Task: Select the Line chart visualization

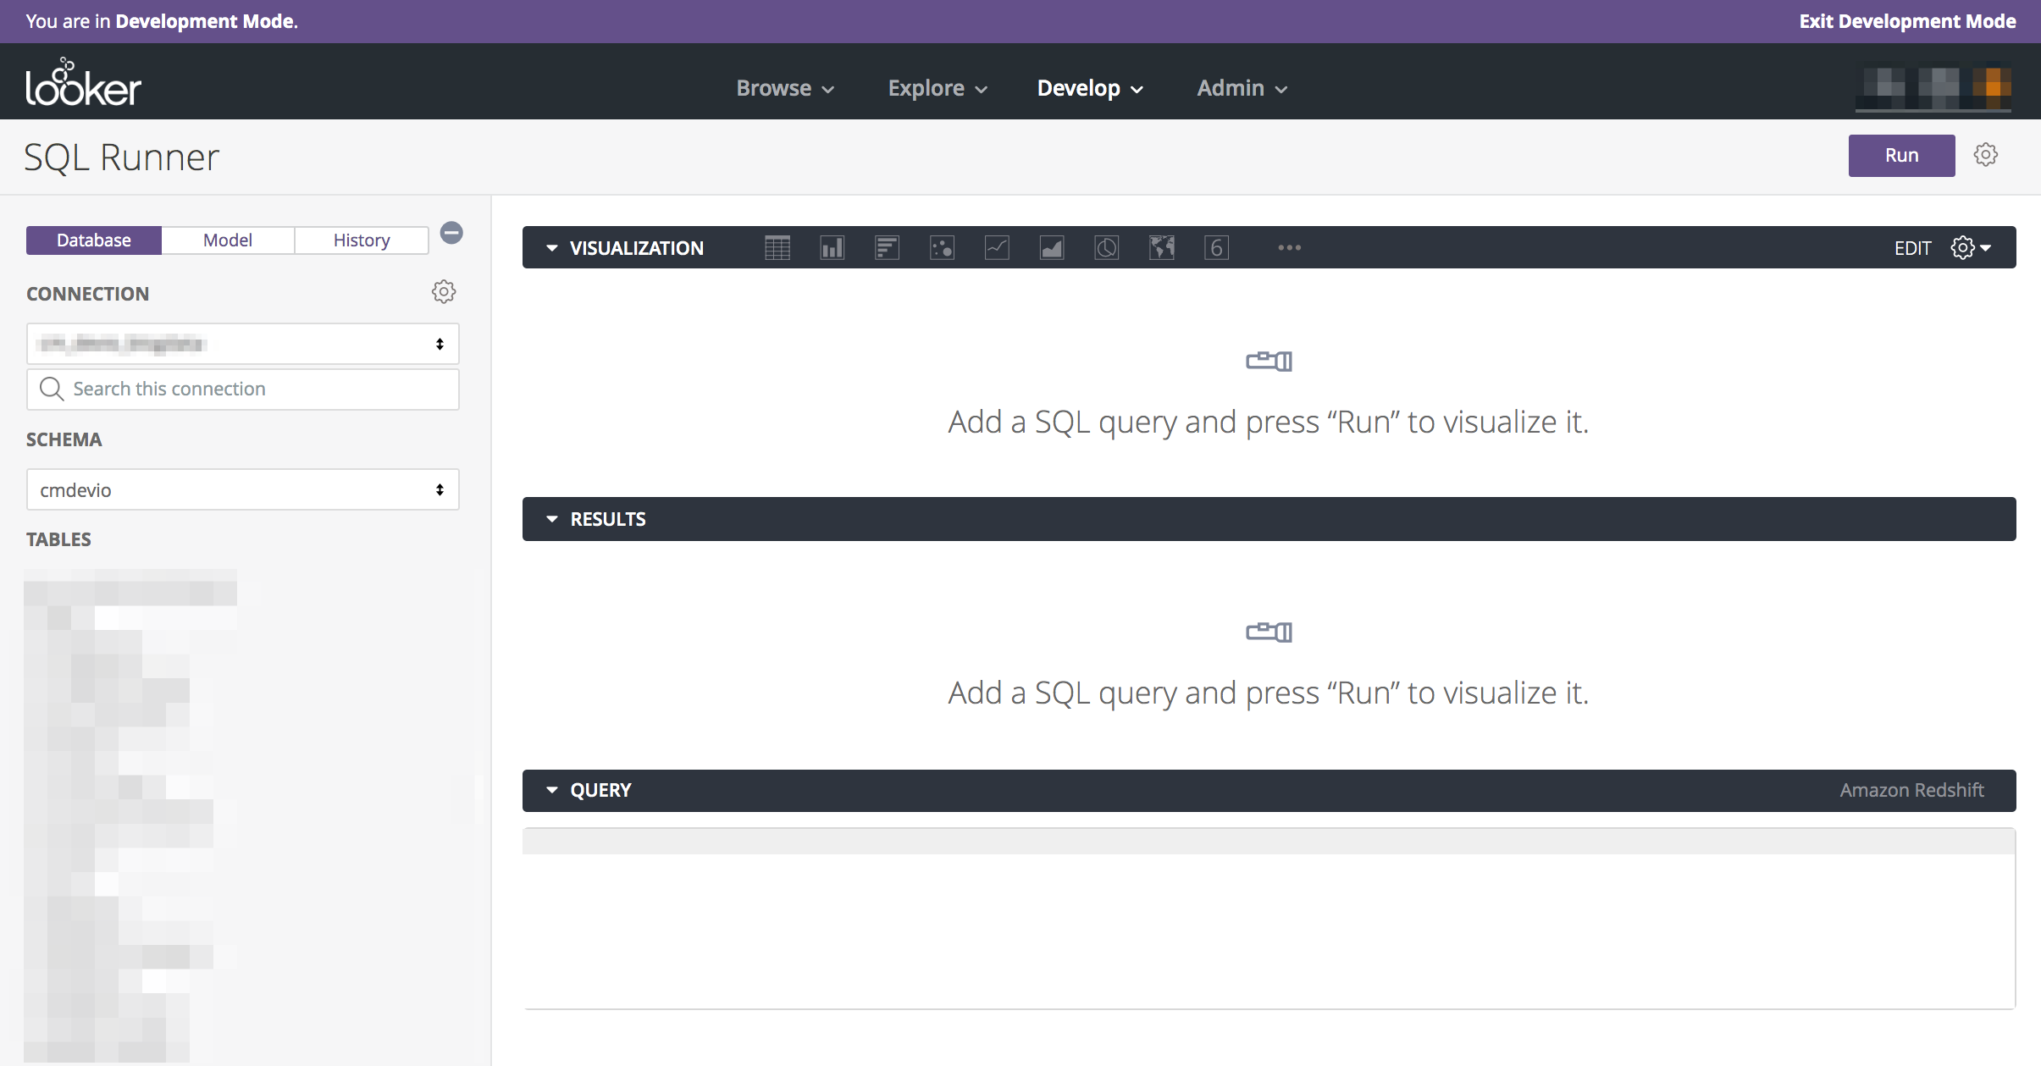Action: (996, 247)
